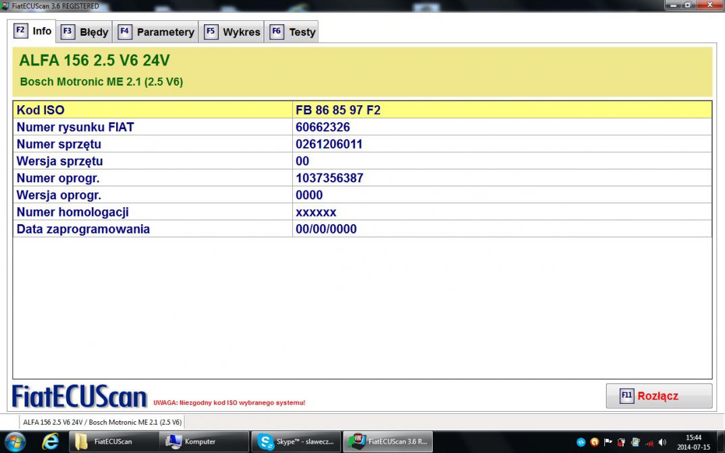Click the programming date value 00/00/0000

[x=502, y=229]
